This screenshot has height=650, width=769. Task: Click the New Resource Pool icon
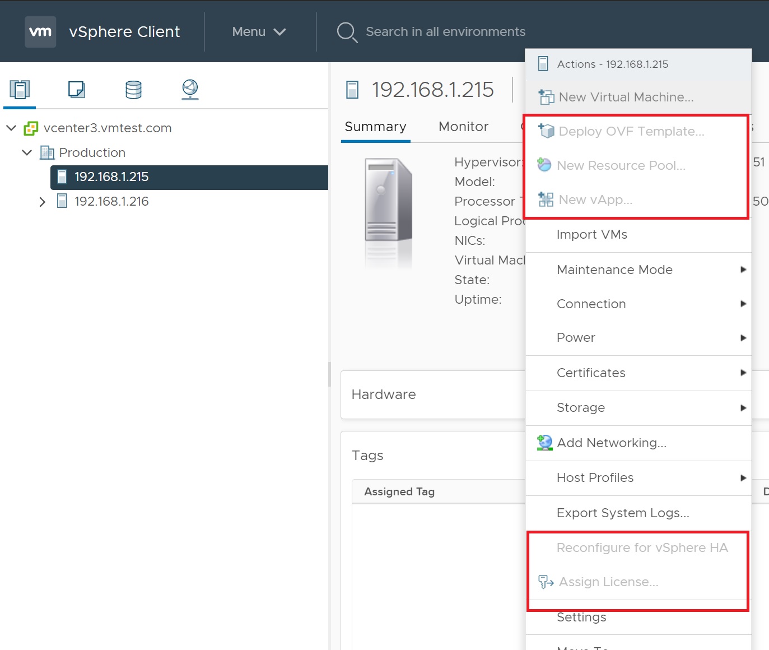pyautogui.click(x=544, y=165)
